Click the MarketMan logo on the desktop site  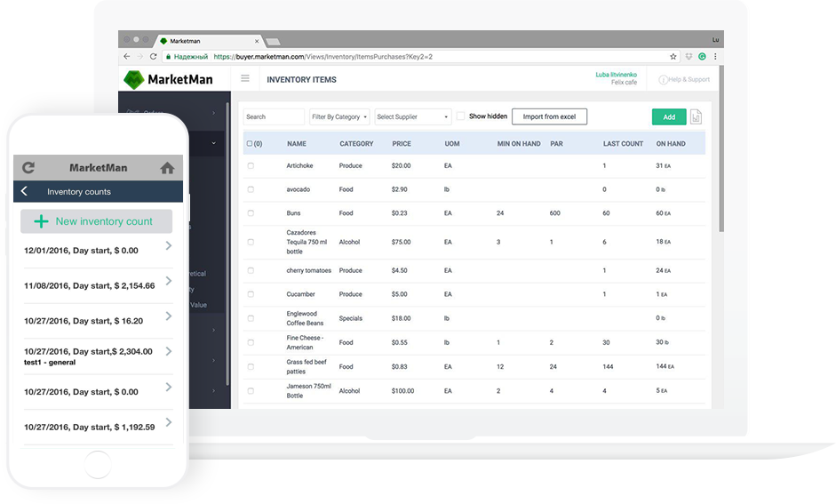click(168, 79)
